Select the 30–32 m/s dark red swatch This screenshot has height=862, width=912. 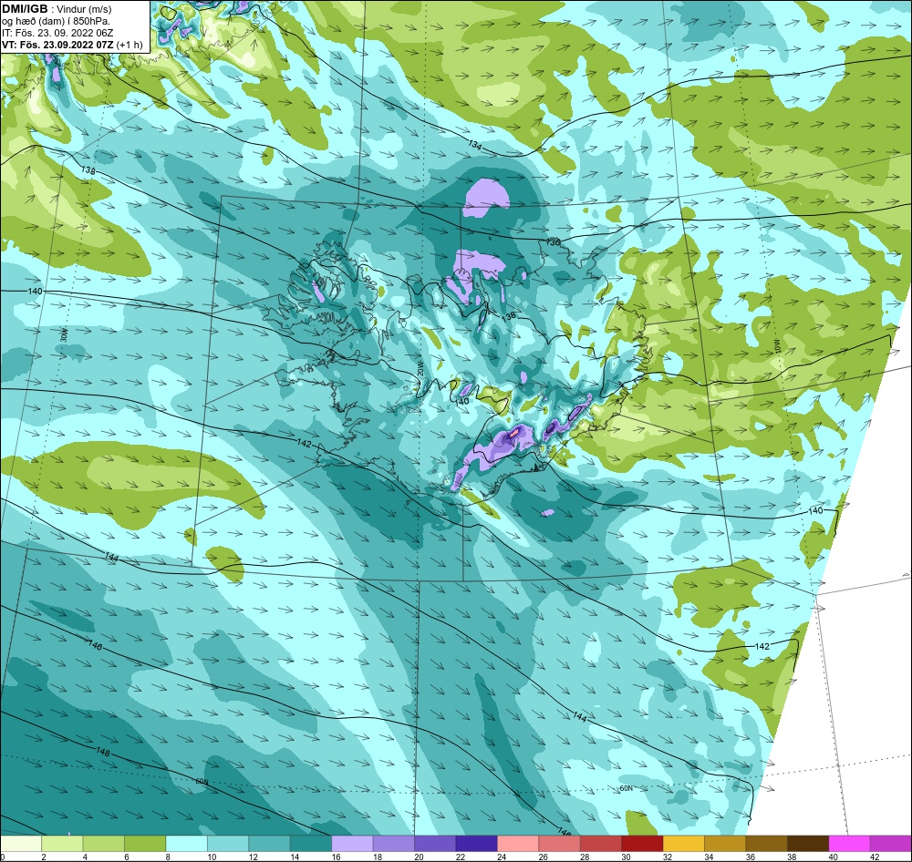coord(643,844)
